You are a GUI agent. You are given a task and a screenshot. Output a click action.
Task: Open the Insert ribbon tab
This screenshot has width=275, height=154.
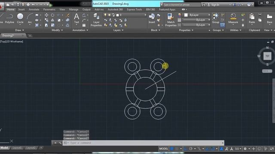pos(21,9)
